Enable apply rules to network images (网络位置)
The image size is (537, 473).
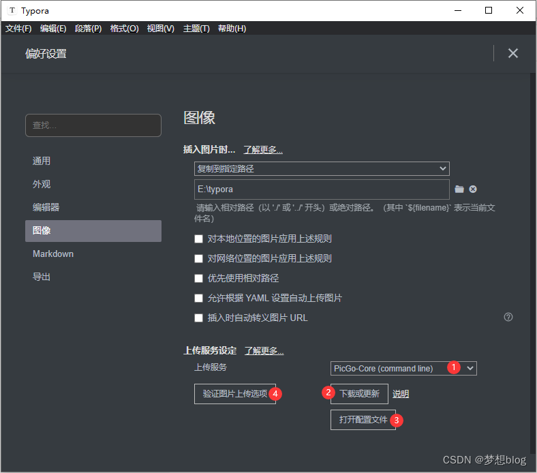pos(198,258)
